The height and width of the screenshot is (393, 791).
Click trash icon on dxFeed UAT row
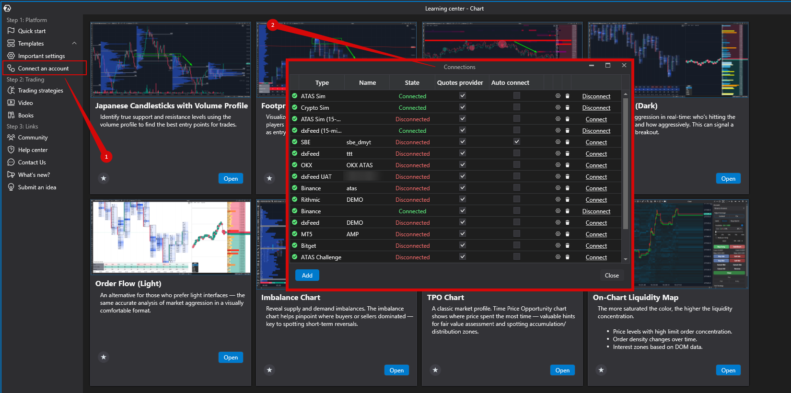click(568, 176)
